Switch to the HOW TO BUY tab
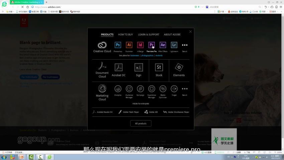Image resolution: width=284 pixels, height=160 pixels. 125,34
